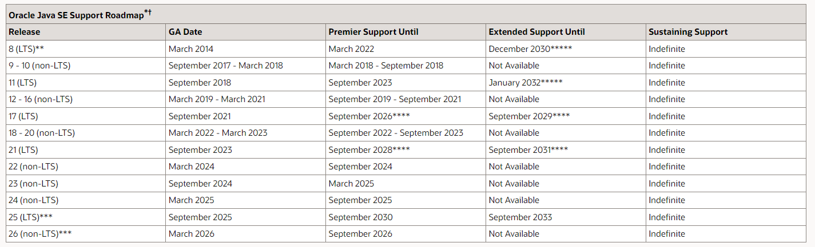Click the 21 (LTS) release cell
Viewport: 815px width, 247px height.
click(x=22, y=150)
